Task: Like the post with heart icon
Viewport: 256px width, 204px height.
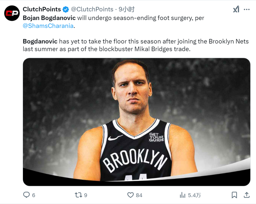Action: click(x=130, y=195)
